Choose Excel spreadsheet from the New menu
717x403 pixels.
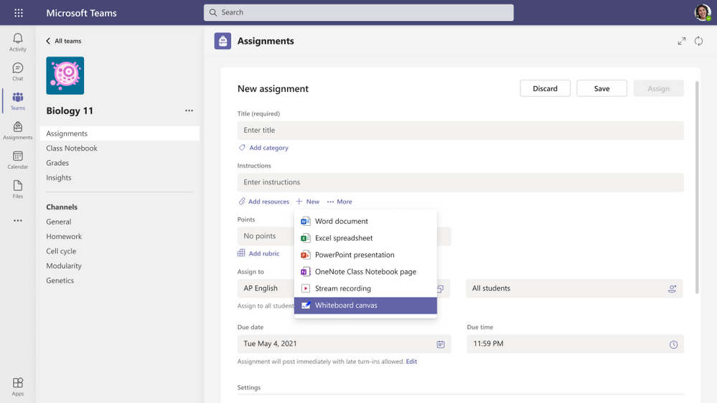365,238
